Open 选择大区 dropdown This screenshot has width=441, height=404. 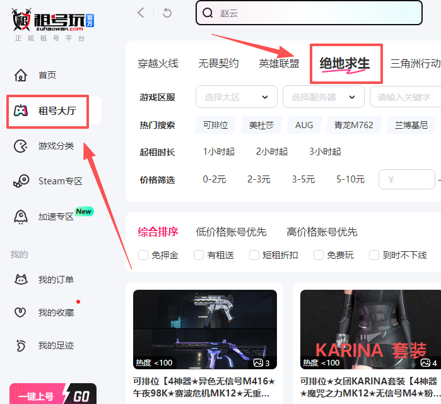[x=237, y=97]
